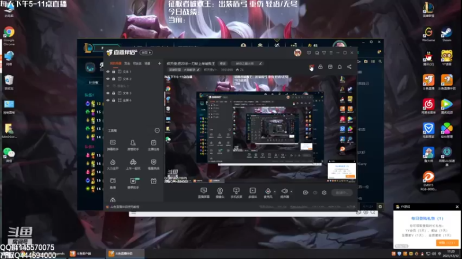
Task: Click the start streaming button
Action: (342, 193)
